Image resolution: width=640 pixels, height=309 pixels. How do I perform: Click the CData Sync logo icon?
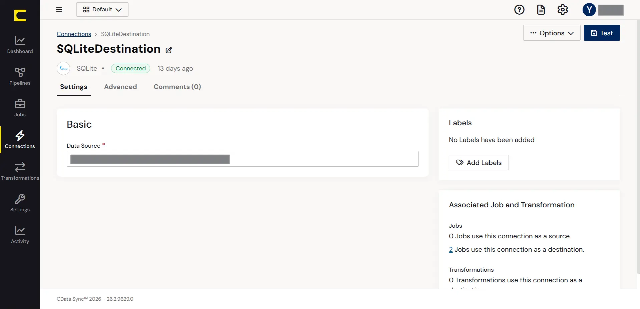[x=20, y=15]
